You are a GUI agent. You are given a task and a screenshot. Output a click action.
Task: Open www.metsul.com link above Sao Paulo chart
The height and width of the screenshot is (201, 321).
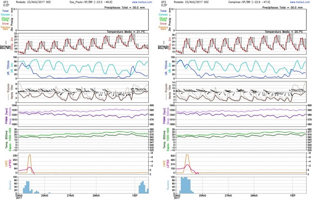142,2
